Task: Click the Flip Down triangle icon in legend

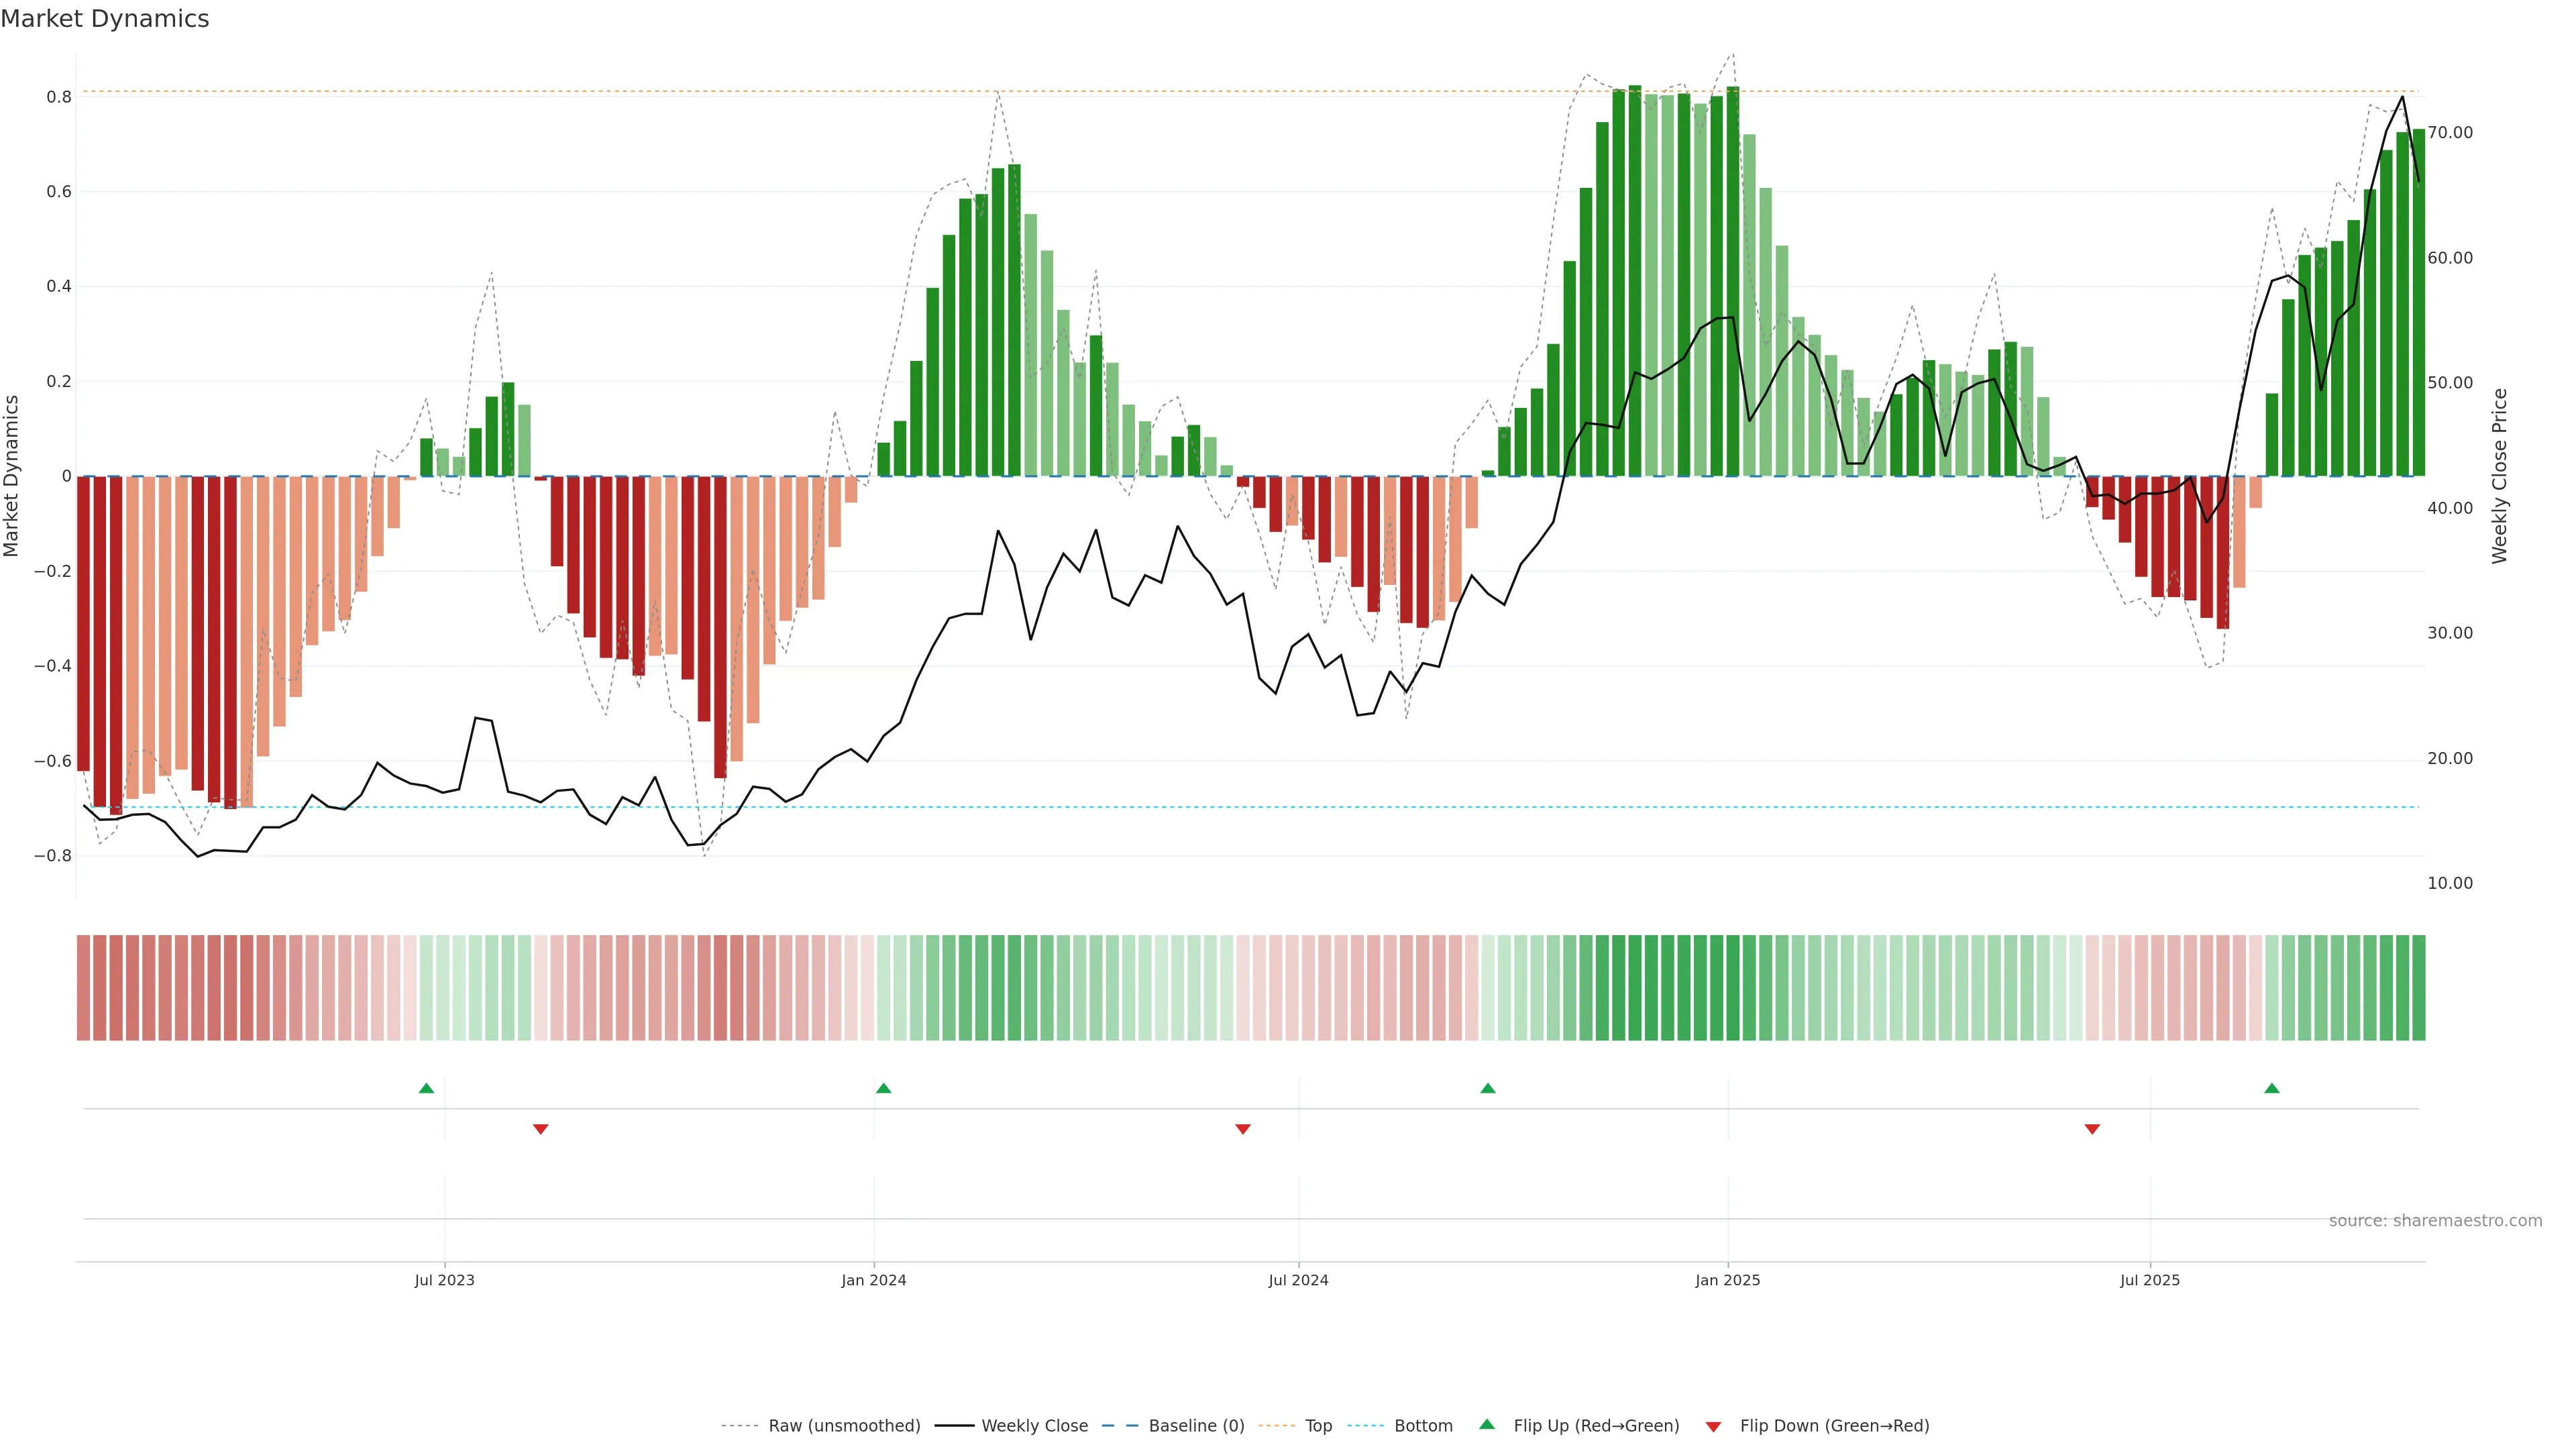Action: [x=1713, y=1426]
